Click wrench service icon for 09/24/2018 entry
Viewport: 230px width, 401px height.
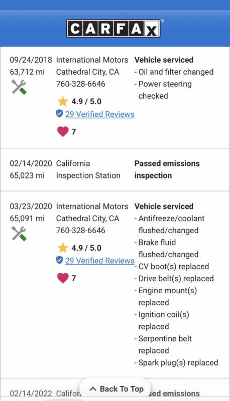[19, 87]
